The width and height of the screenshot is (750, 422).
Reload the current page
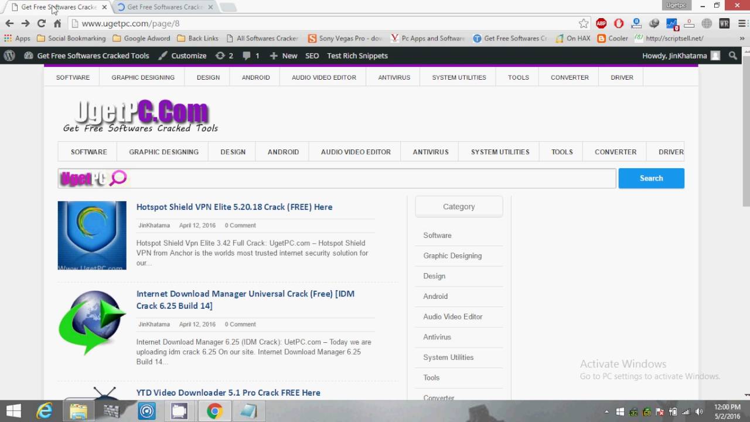pyautogui.click(x=41, y=23)
